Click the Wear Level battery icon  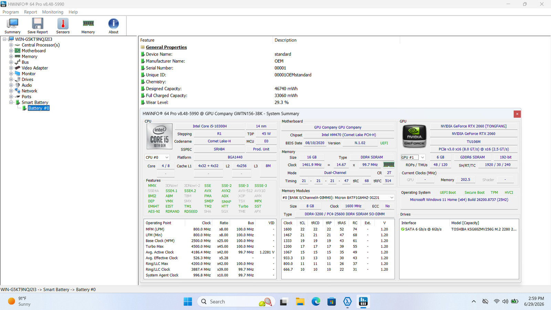pyautogui.click(x=143, y=102)
